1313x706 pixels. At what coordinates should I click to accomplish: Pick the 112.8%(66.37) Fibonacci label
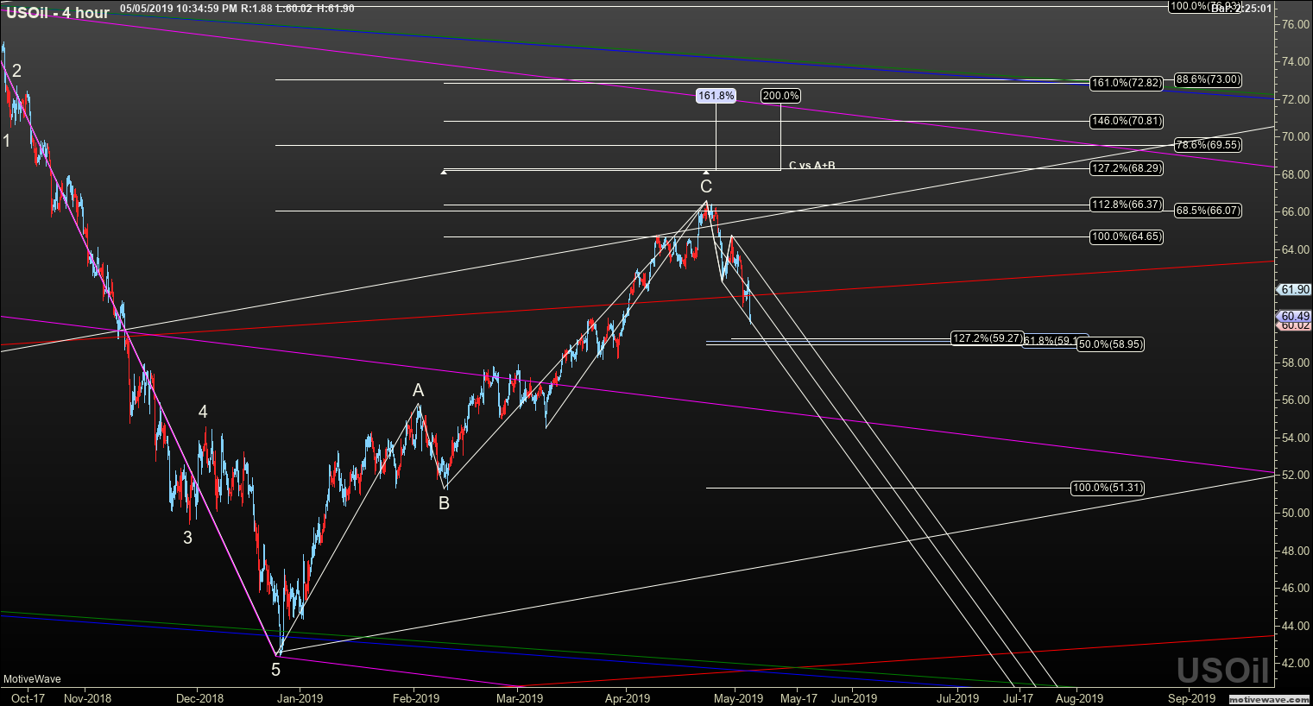pyautogui.click(x=1126, y=205)
